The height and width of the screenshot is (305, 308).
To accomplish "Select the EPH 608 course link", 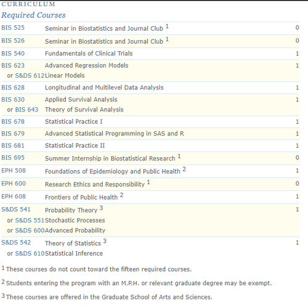I will tap(14, 197).
